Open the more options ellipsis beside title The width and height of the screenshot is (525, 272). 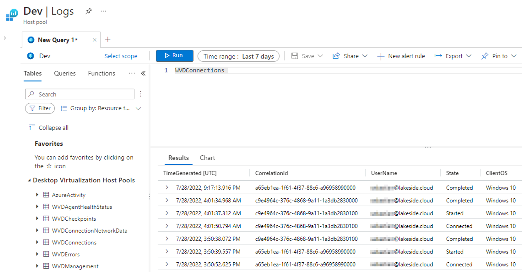[x=103, y=11]
